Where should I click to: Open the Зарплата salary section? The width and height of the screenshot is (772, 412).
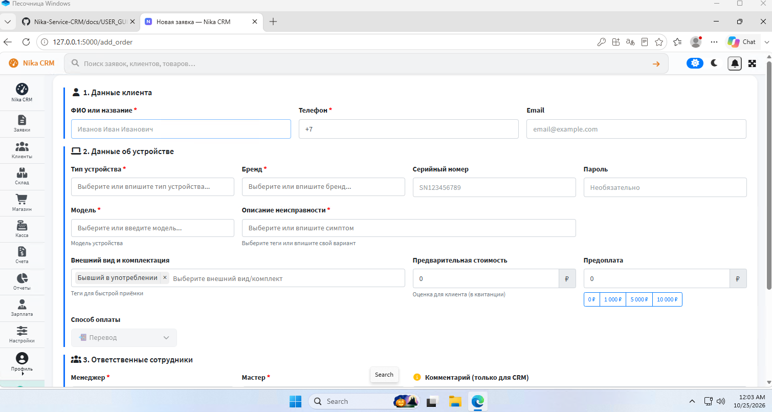pos(22,308)
